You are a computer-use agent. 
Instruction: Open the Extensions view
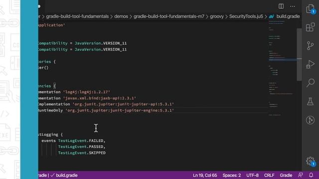310,27
